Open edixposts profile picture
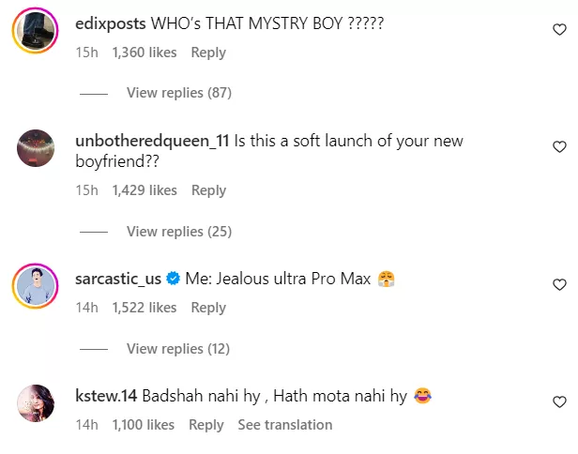578x454 pixels. click(x=36, y=31)
